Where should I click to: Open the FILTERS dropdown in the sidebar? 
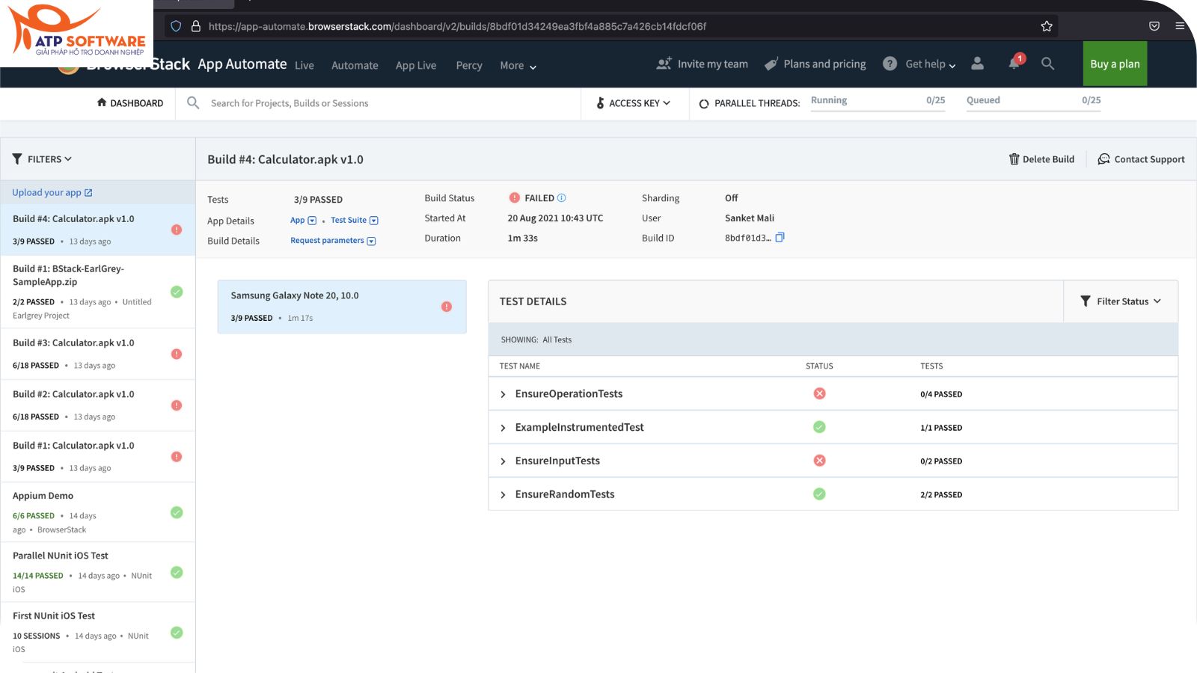[42, 159]
